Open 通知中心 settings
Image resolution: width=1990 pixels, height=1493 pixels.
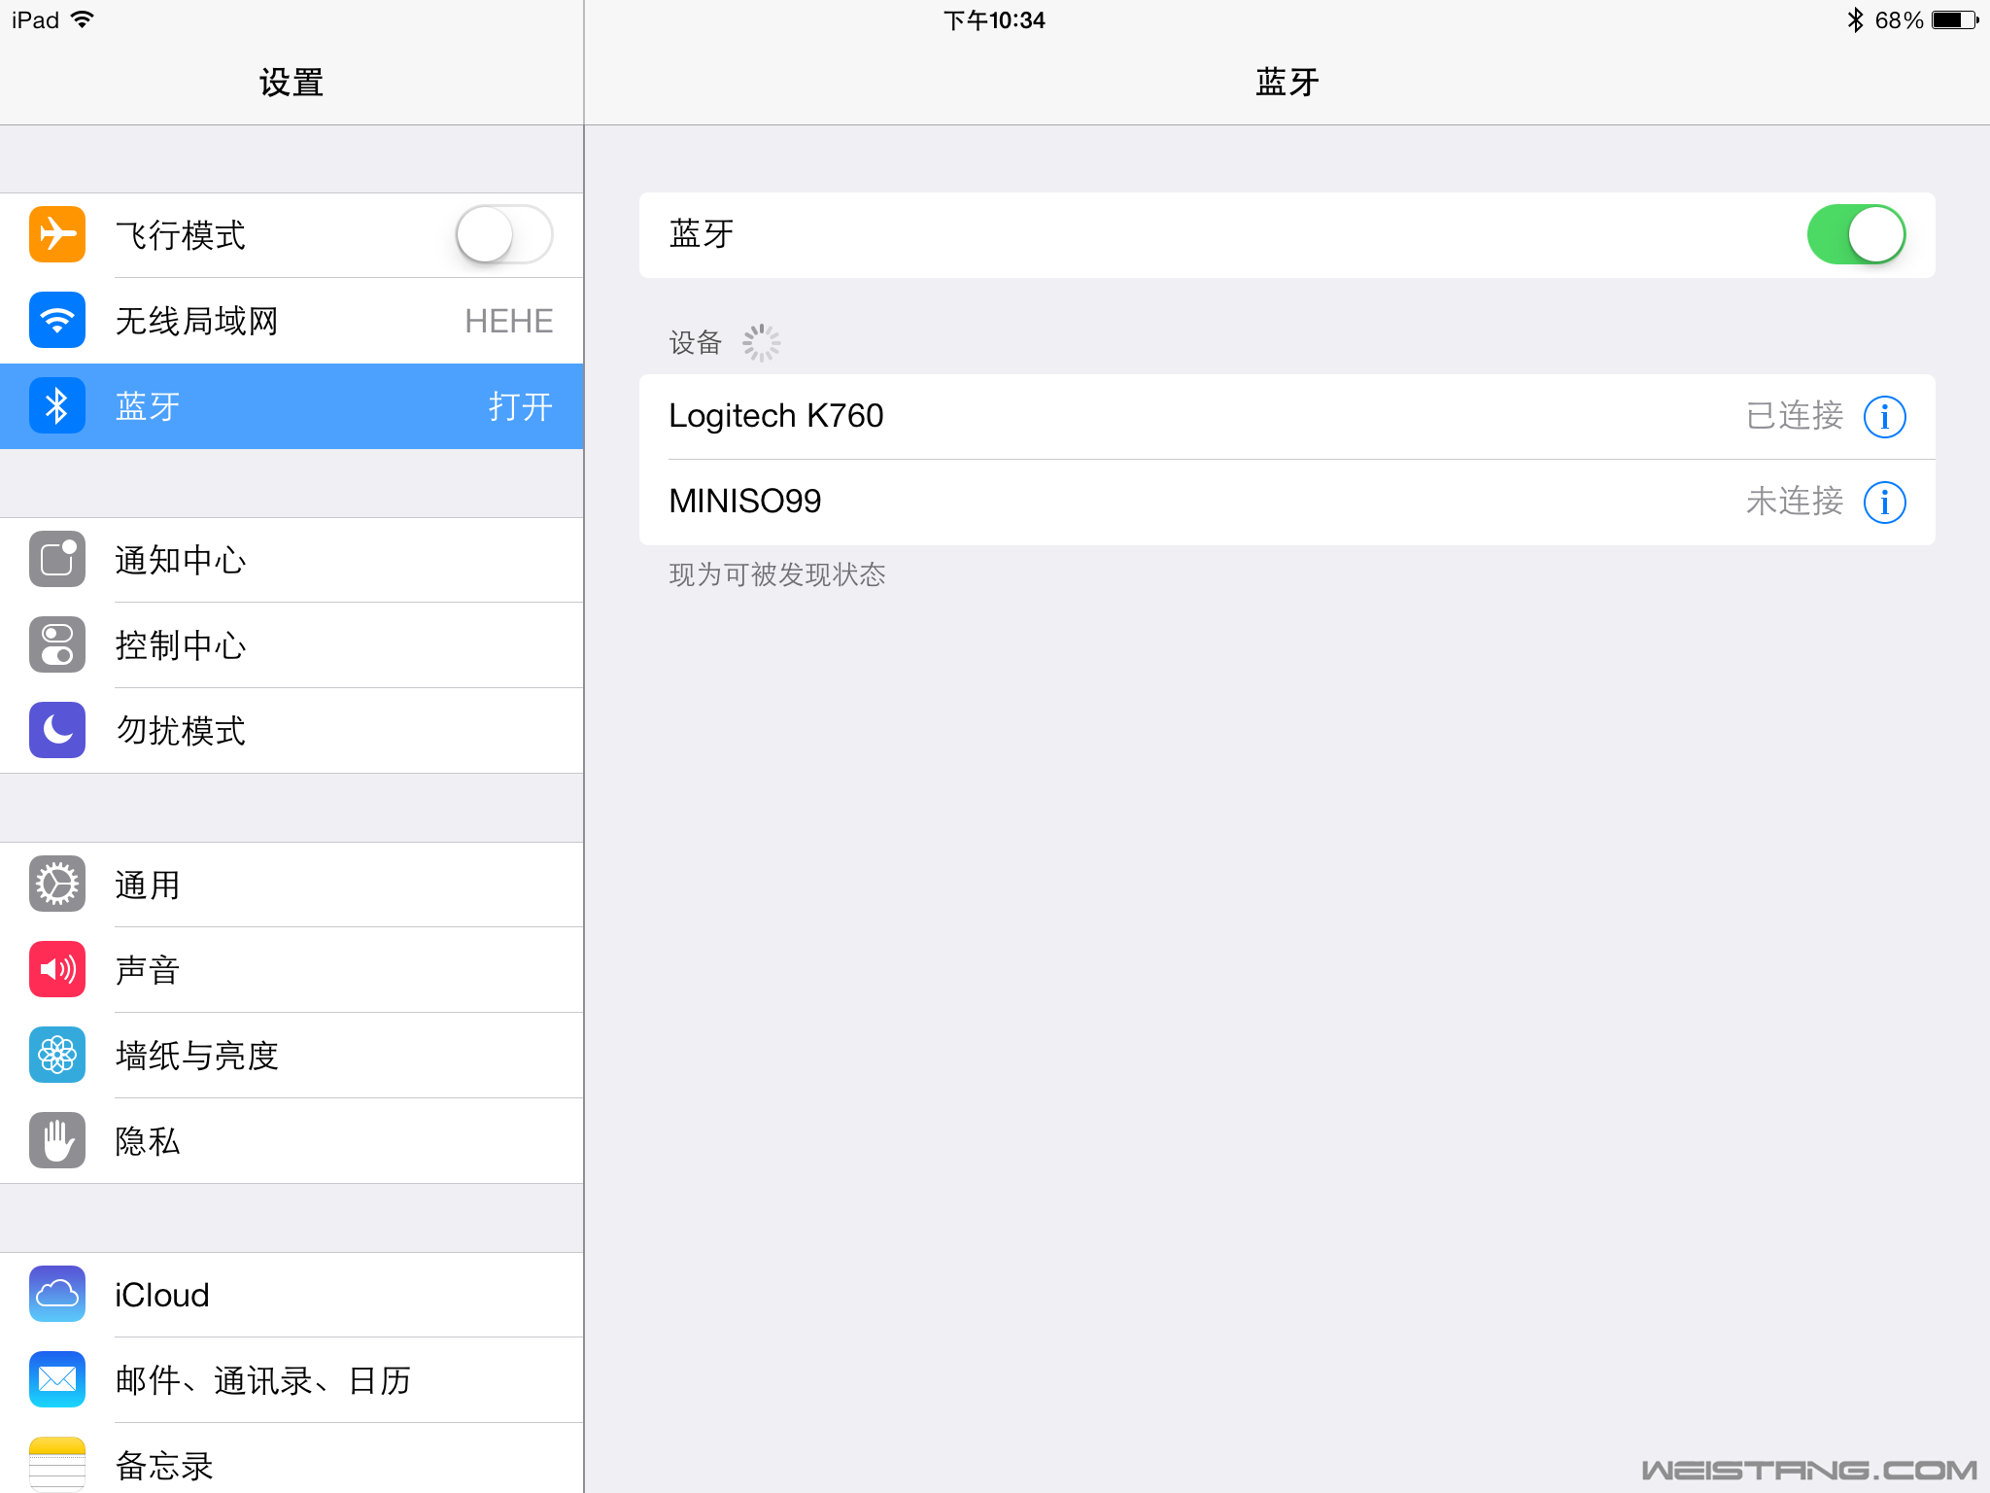click(x=292, y=559)
